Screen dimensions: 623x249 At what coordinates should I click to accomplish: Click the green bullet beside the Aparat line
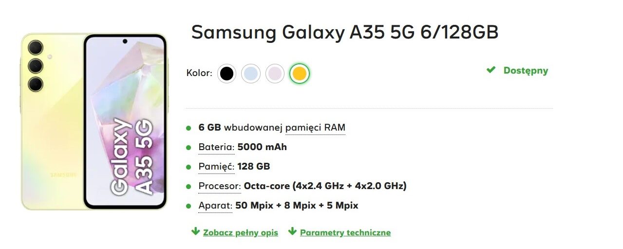[x=189, y=206]
